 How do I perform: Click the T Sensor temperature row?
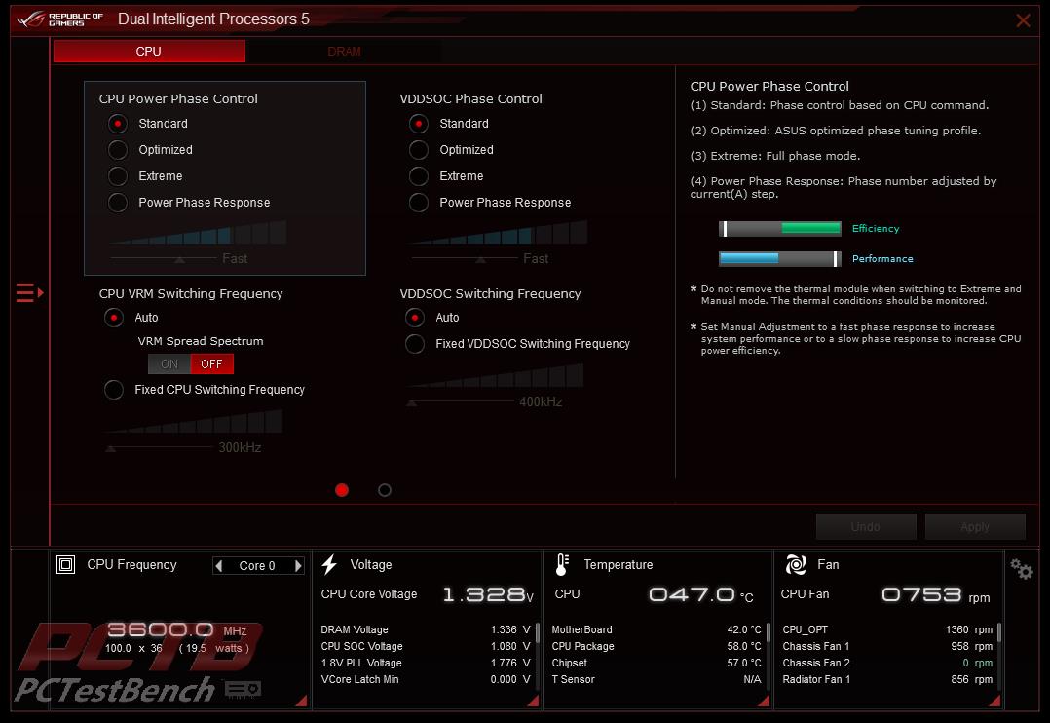point(656,679)
